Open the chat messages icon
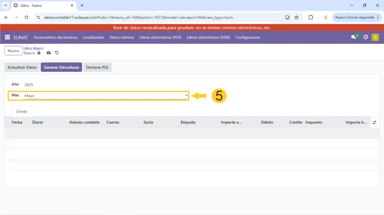384x215 pixels. tap(354, 37)
